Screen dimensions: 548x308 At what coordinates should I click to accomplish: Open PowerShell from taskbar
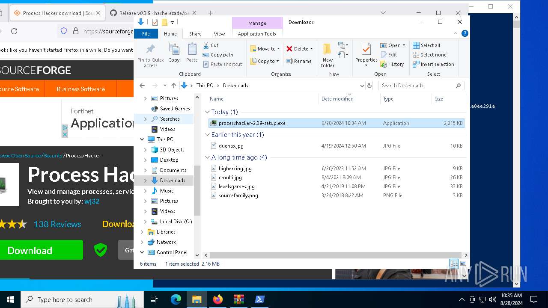click(259, 299)
